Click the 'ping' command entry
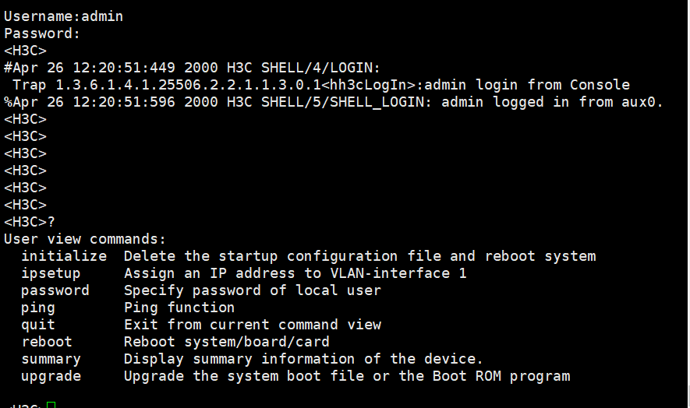This screenshot has width=690, height=408. 38,308
